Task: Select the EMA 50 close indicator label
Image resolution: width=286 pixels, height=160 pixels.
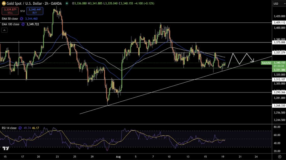Action: [10, 19]
